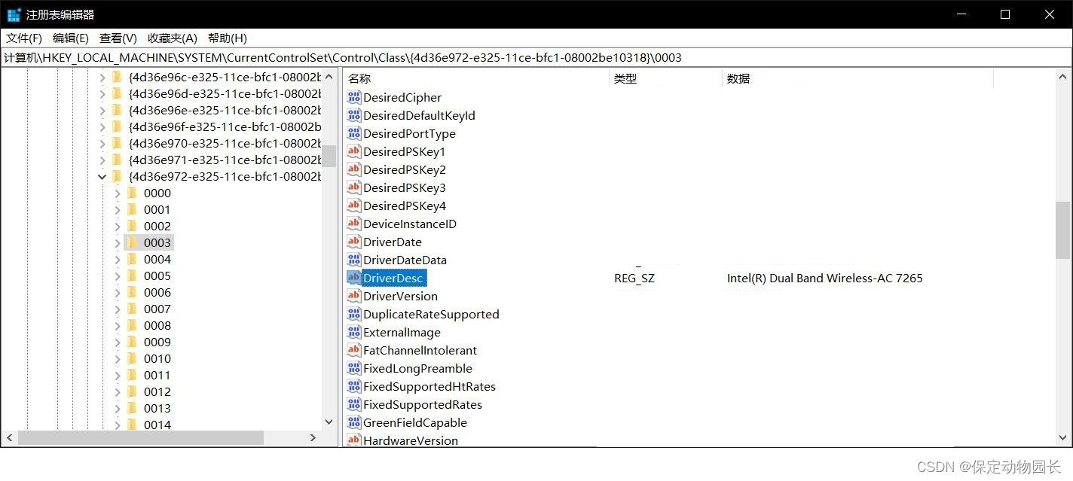Click values pane scrollbar up arrow
The height and width of the screenshot is (481, 1073).
click(x=1063, y=77)
